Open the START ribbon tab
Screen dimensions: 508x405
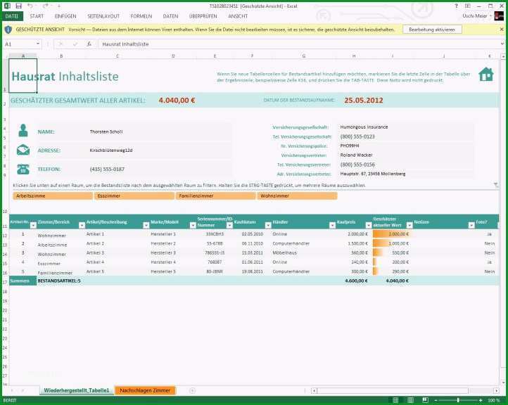click(x=37, y=16)
